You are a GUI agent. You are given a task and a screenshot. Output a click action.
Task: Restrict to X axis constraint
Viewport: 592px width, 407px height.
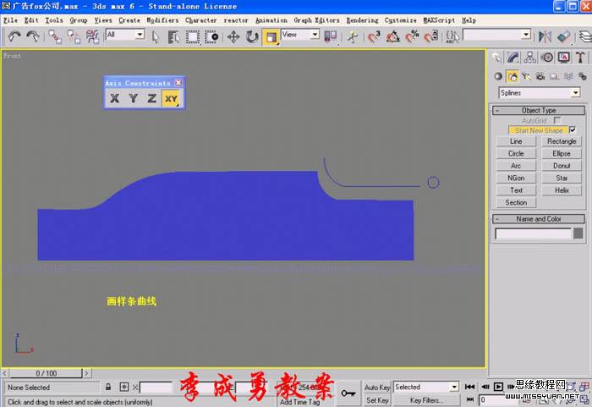[114, 99]
